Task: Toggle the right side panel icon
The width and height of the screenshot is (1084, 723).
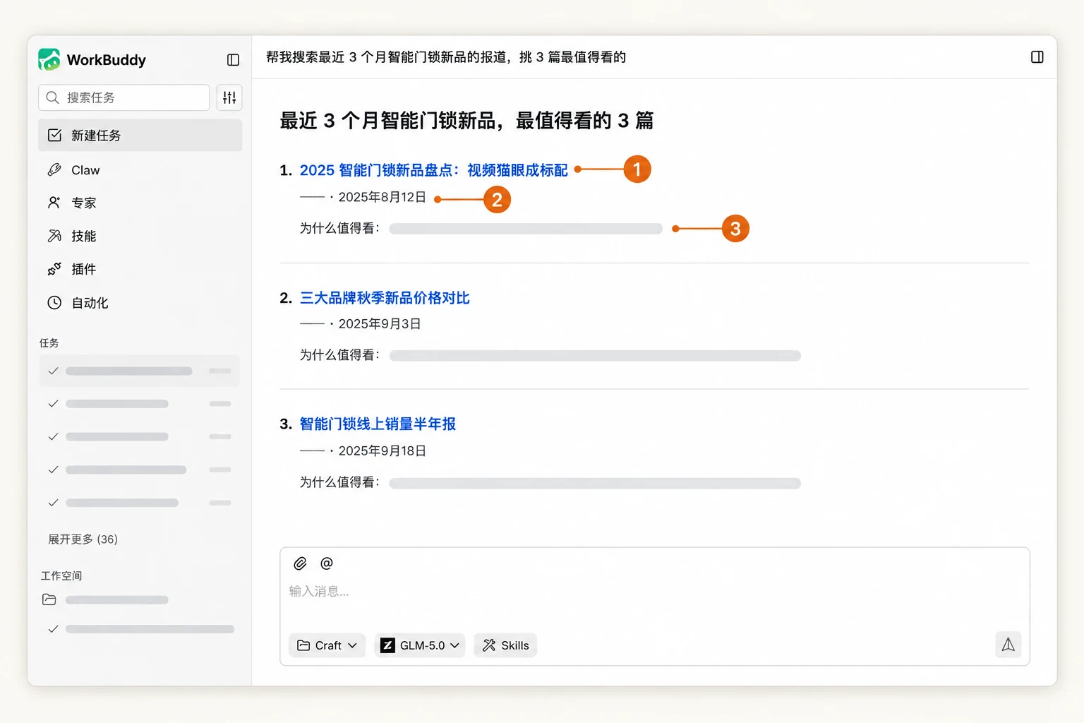Action: [x=1037, y=57]
